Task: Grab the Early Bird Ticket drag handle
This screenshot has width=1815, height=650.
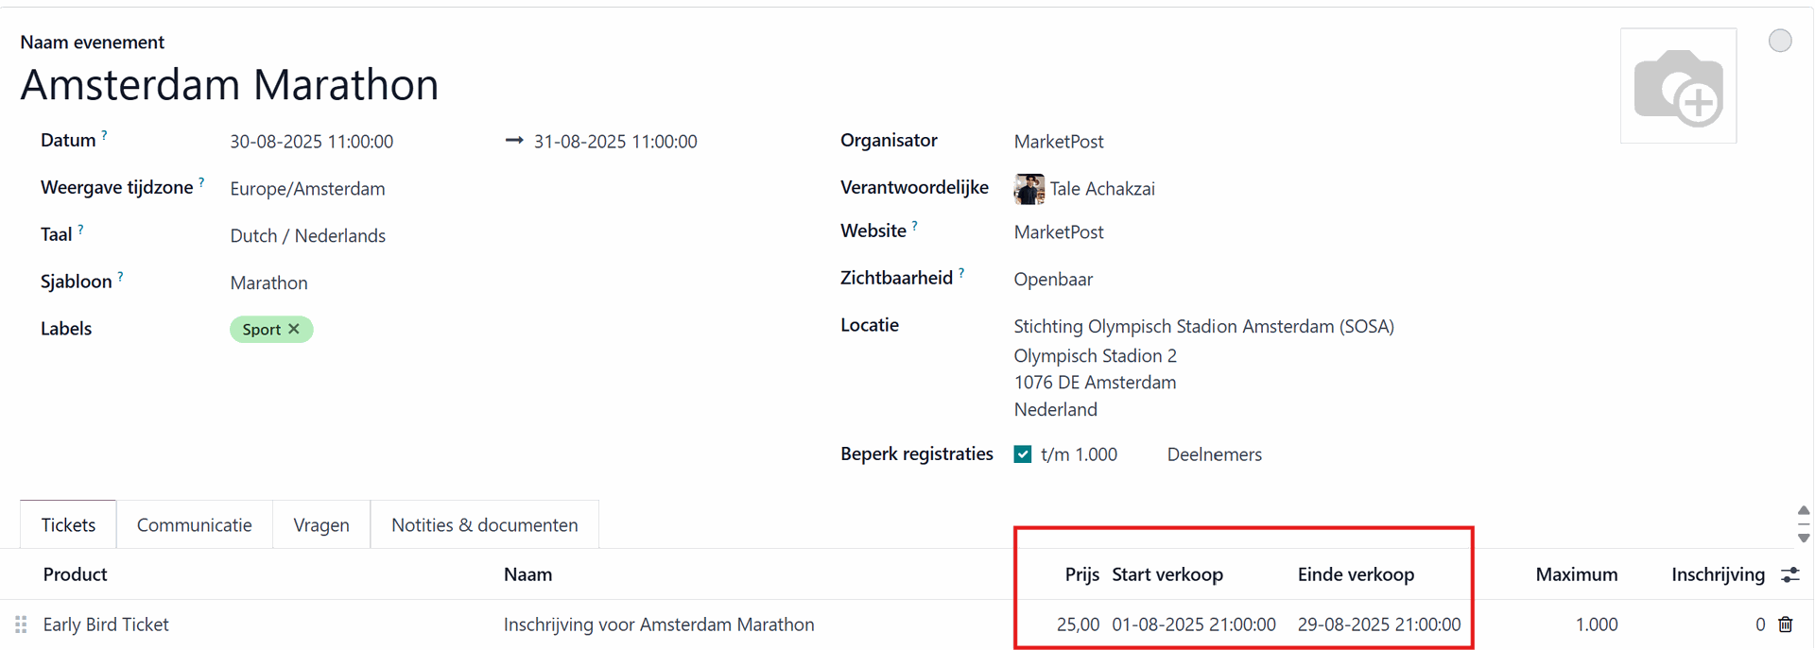Action: [21, 624]
